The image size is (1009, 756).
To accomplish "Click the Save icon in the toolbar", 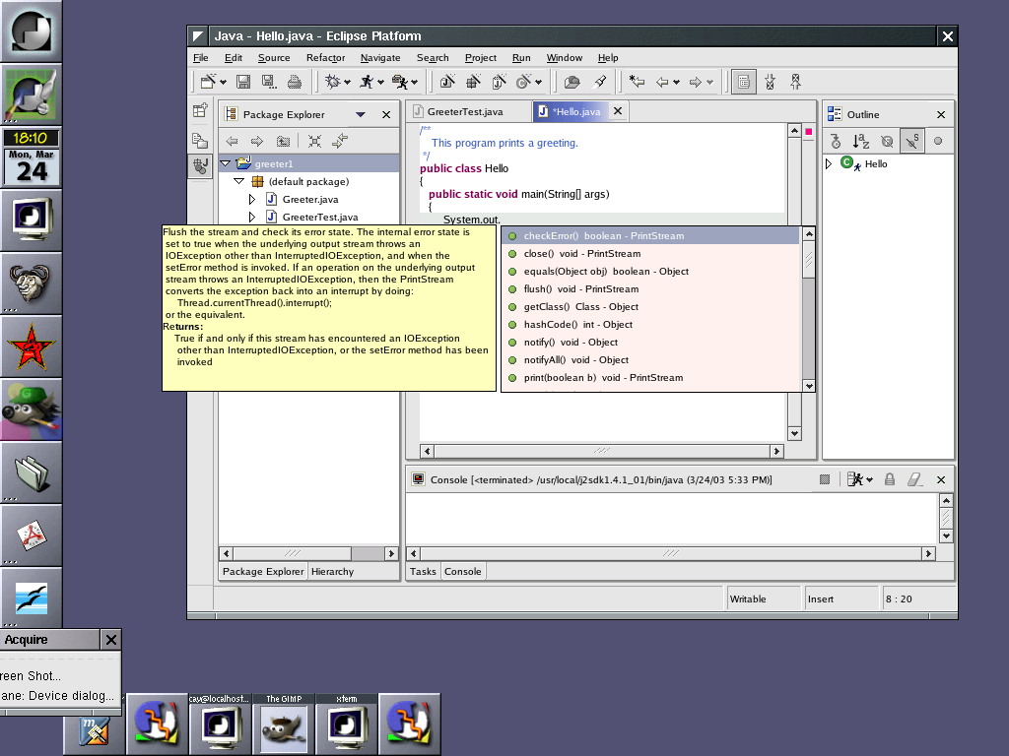I will 243,82.
